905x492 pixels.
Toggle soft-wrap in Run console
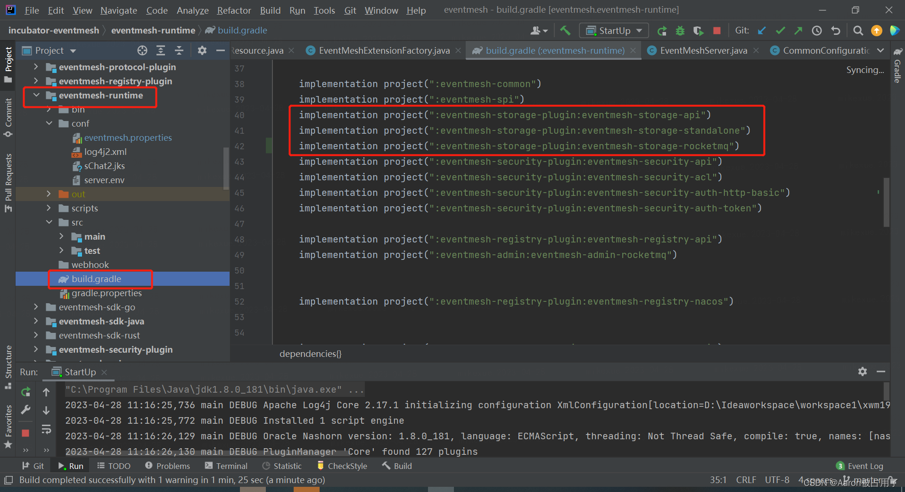tap(46, 429)
